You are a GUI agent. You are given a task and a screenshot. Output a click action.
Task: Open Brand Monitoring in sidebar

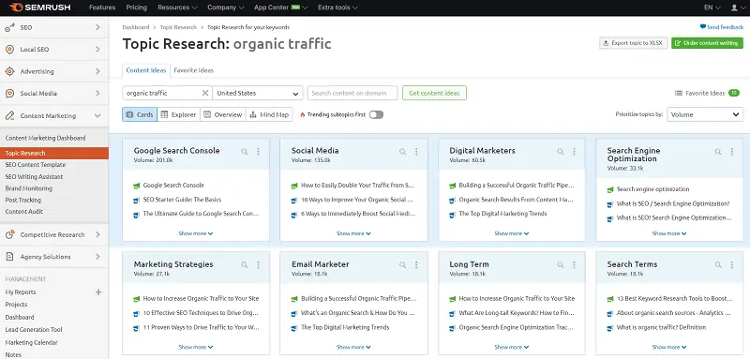(x=29, y=188)
